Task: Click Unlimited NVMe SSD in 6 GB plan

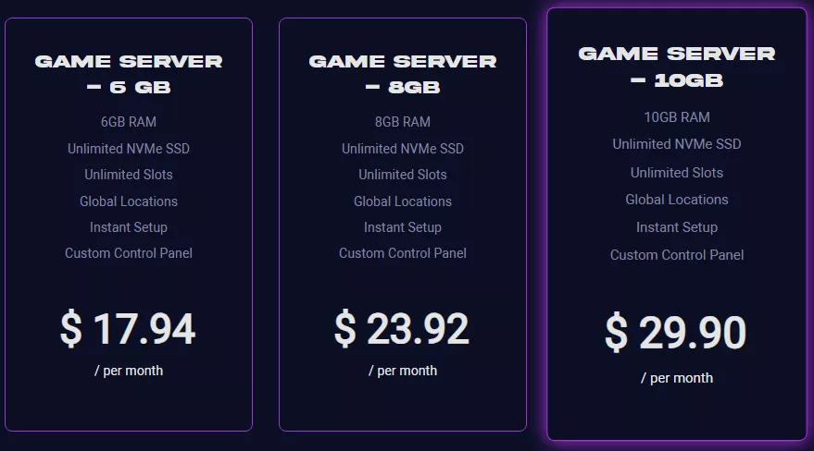Action: (129, 149)
